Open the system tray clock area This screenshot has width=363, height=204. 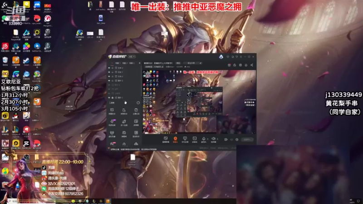point(352,201)
